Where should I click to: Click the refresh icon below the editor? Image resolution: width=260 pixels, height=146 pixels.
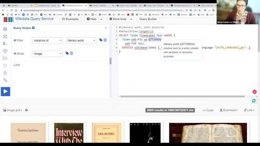253,101
